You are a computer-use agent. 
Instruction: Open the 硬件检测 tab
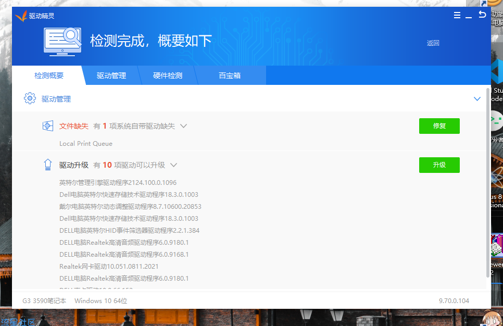pyautogui.click(x=168, y=76)
